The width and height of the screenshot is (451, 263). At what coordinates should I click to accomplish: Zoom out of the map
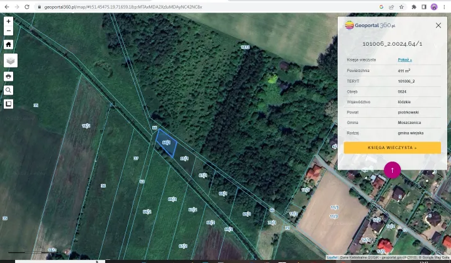point(8,31)
